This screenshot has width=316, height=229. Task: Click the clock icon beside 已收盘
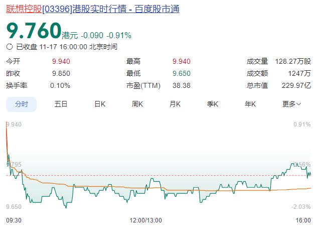coord(10,47)
